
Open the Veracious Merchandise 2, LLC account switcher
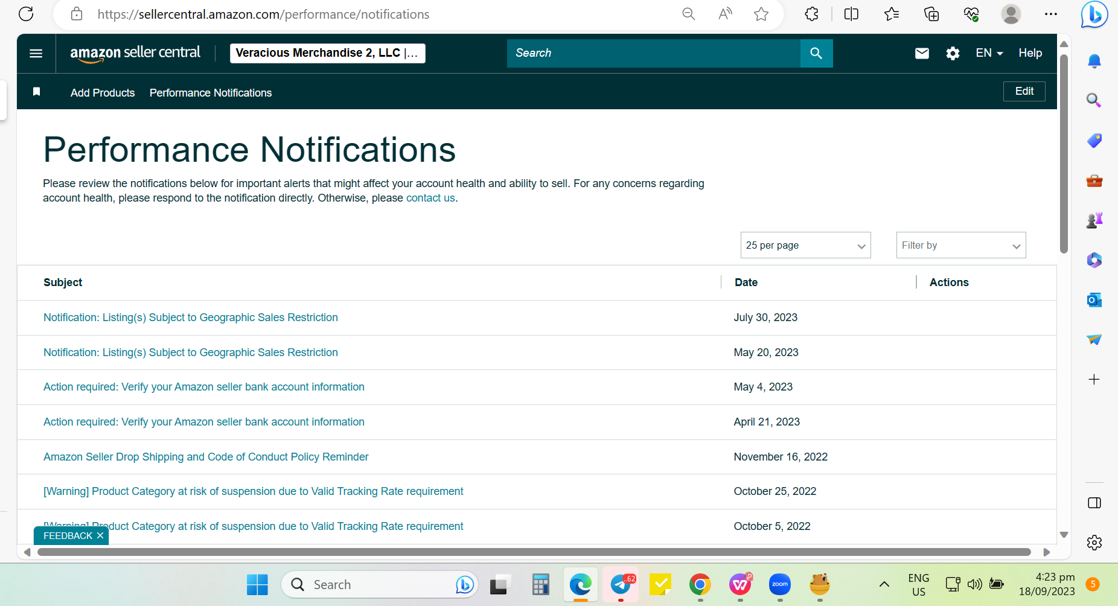click(x=327, y=53)
